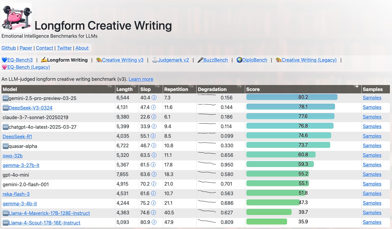Click the gemini-2.5-pro score bar showing 80.2
The width and height of the screenshot is (392, 229).
point(292,97)
